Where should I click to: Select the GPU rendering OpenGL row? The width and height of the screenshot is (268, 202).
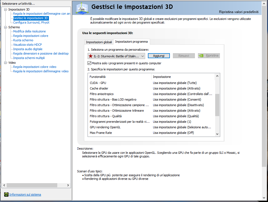point(151,127)
